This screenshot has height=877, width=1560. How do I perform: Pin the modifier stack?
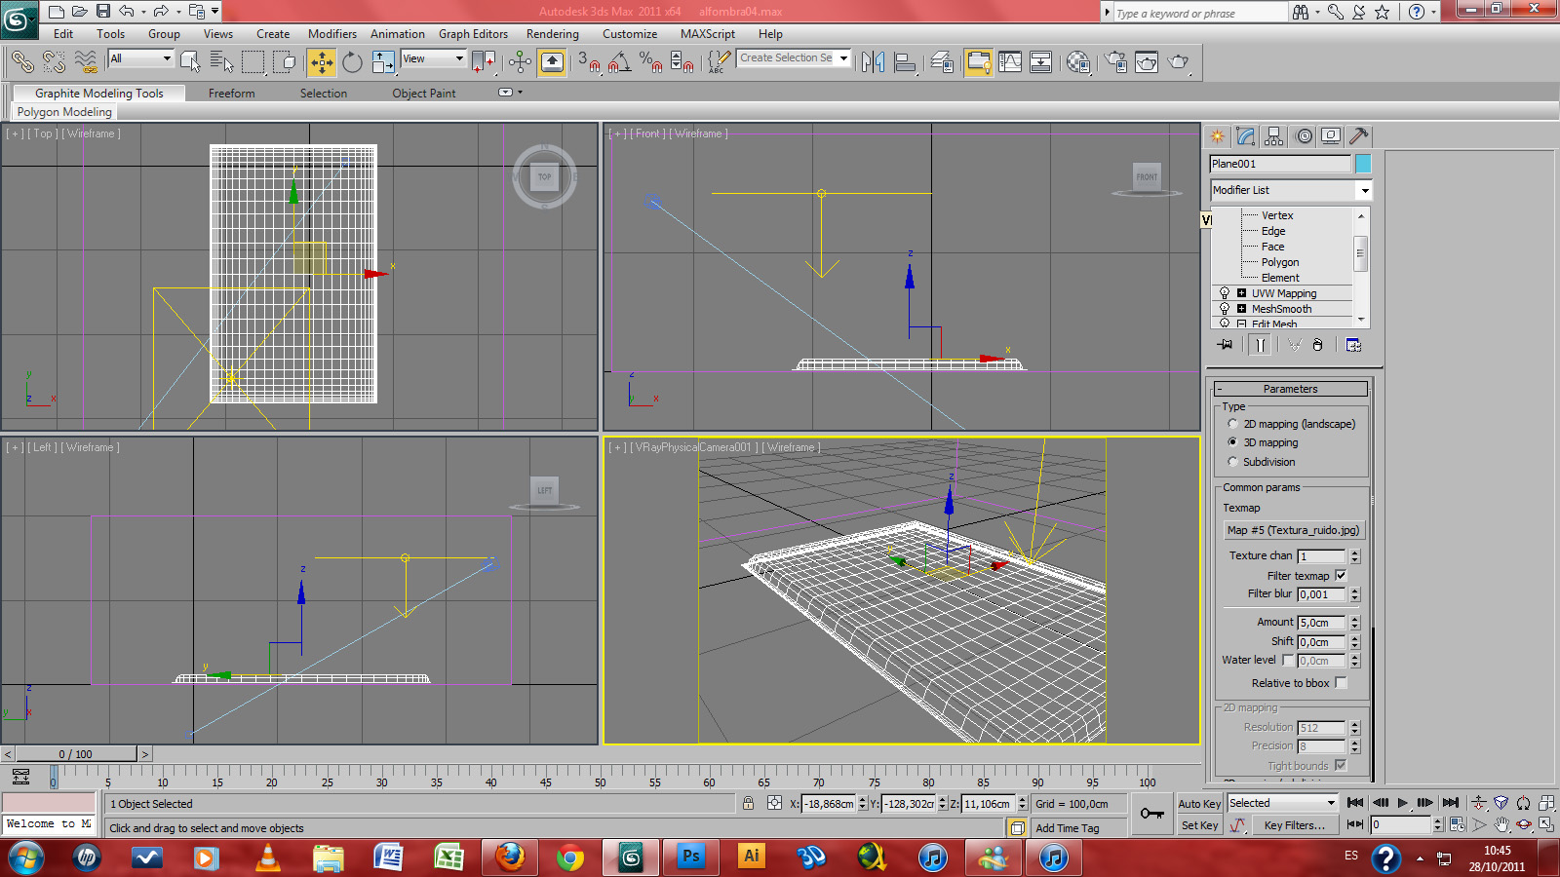[1225, 344]
